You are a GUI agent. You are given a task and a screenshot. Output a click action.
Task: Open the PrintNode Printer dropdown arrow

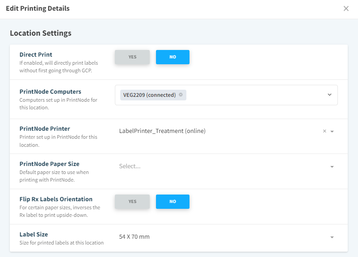[332, 132]
